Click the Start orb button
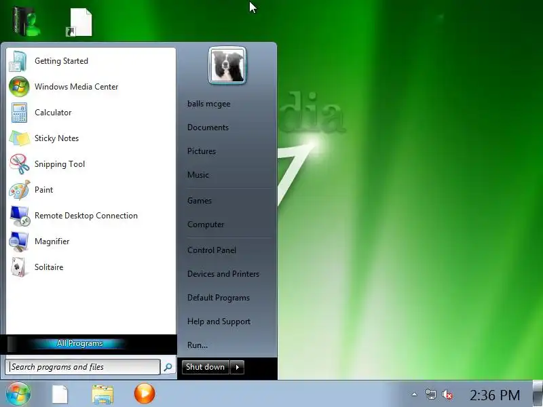 pos(18,394)
